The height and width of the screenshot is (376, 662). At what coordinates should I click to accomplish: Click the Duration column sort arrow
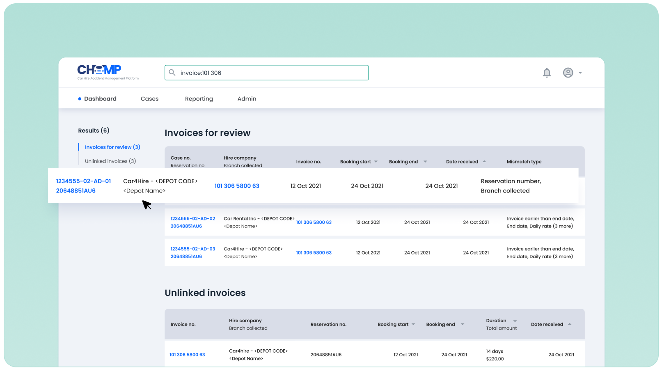click(x=514, y=321)
